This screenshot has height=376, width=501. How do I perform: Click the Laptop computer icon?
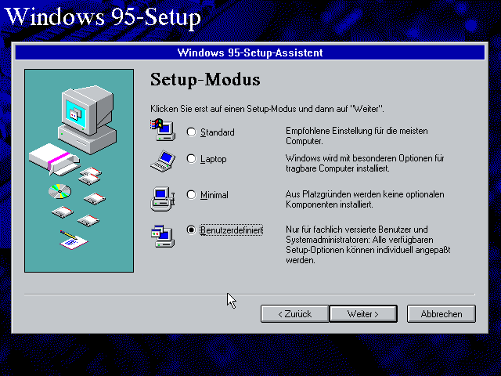coord(163,161)
